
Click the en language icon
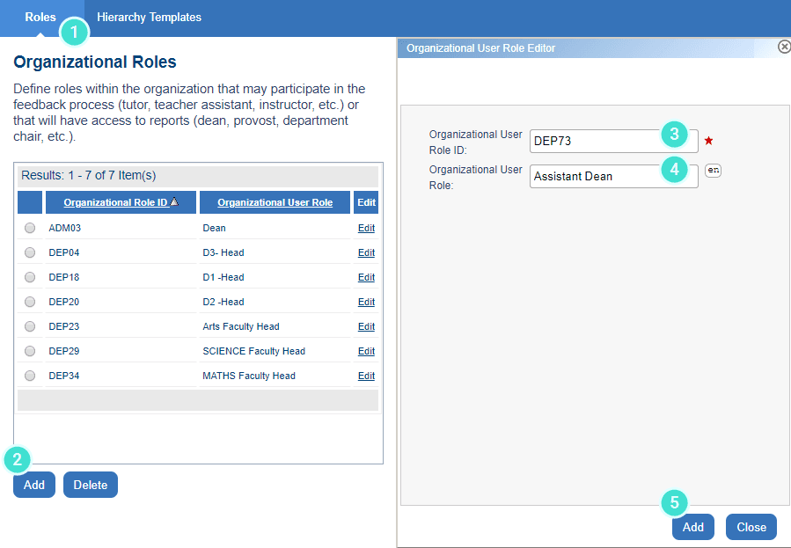pos(713,171)
